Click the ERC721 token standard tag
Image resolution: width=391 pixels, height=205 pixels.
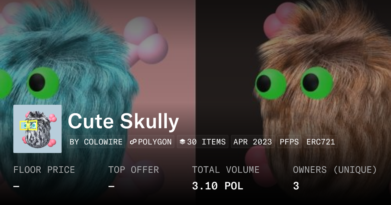pyautogui.click(x=321, y=142)
